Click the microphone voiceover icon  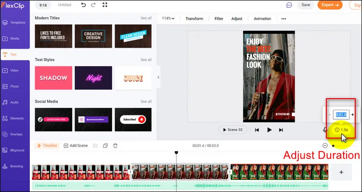pos(325,130)
